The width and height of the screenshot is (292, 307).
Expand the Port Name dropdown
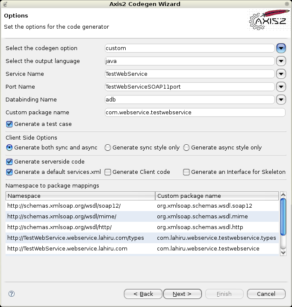tap(281, 86)
